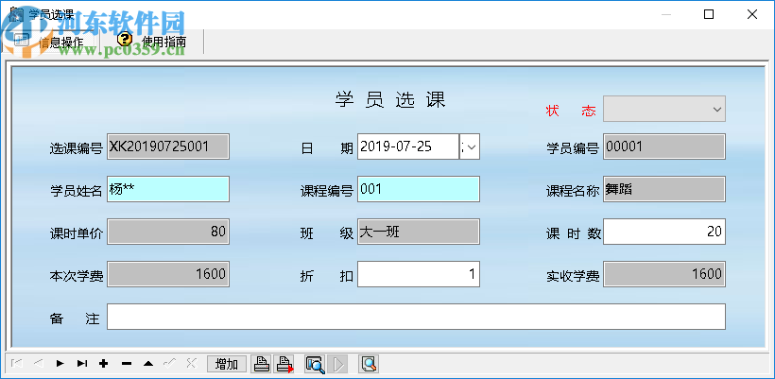The image size is (775, 379).
Task: Click the red 状态 label
Action: pyautogui.click(x=571, y=111)
